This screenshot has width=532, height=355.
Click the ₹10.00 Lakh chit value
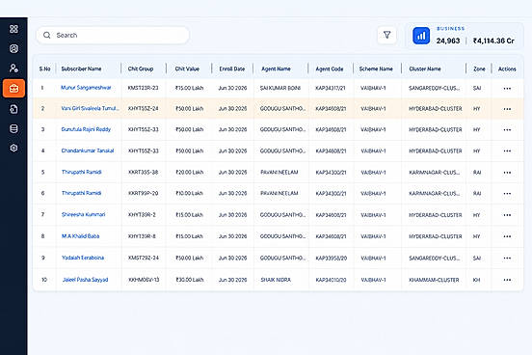click(x=189, y=193)
